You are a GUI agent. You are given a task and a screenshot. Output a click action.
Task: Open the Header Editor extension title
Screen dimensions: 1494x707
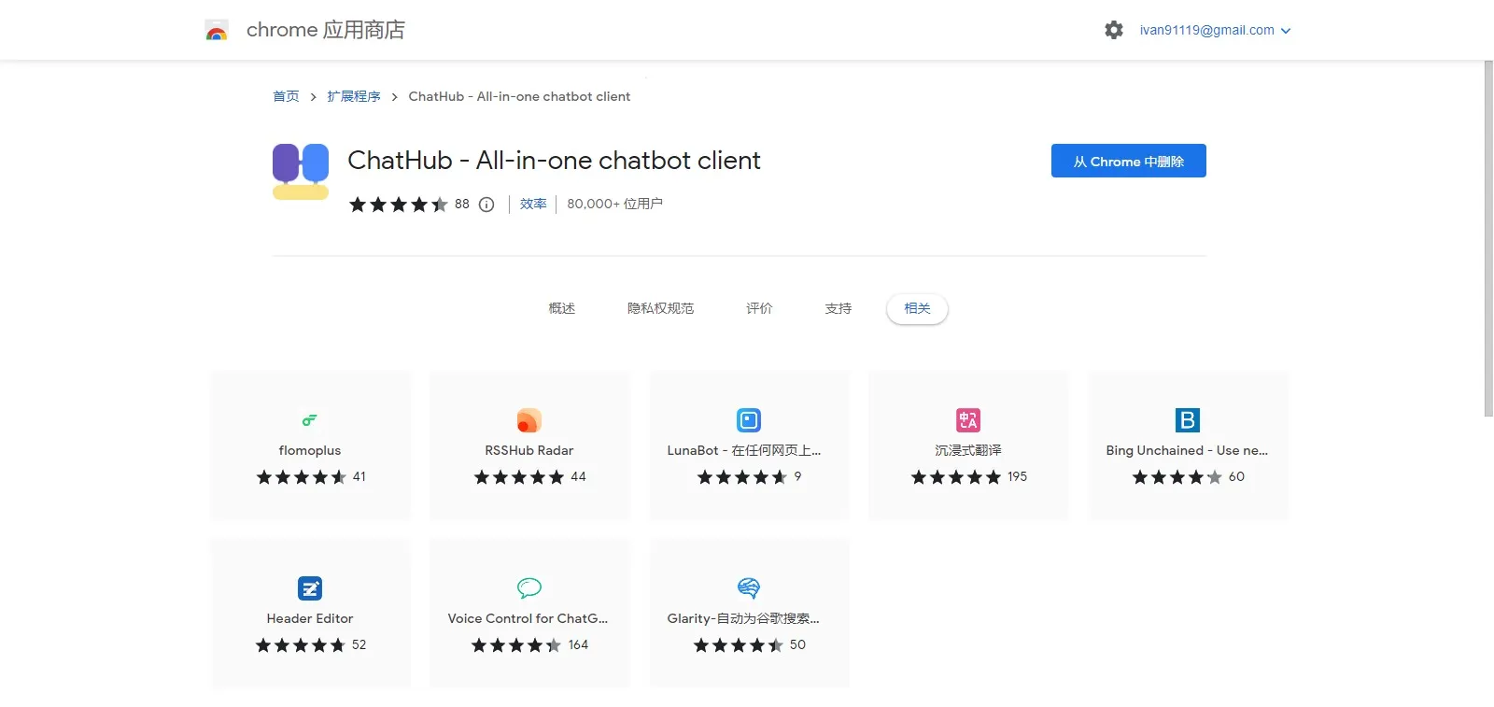310,618
